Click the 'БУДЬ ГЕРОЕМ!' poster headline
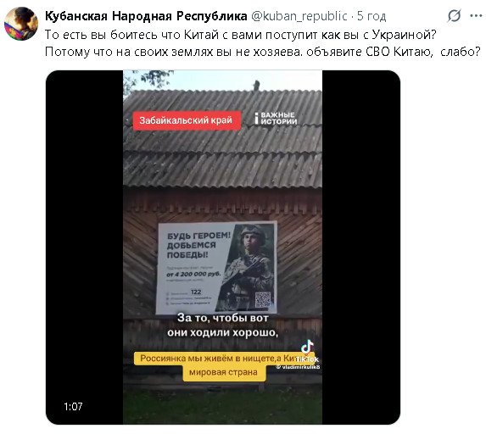The image size is (486, 434). tap(198, 236)
